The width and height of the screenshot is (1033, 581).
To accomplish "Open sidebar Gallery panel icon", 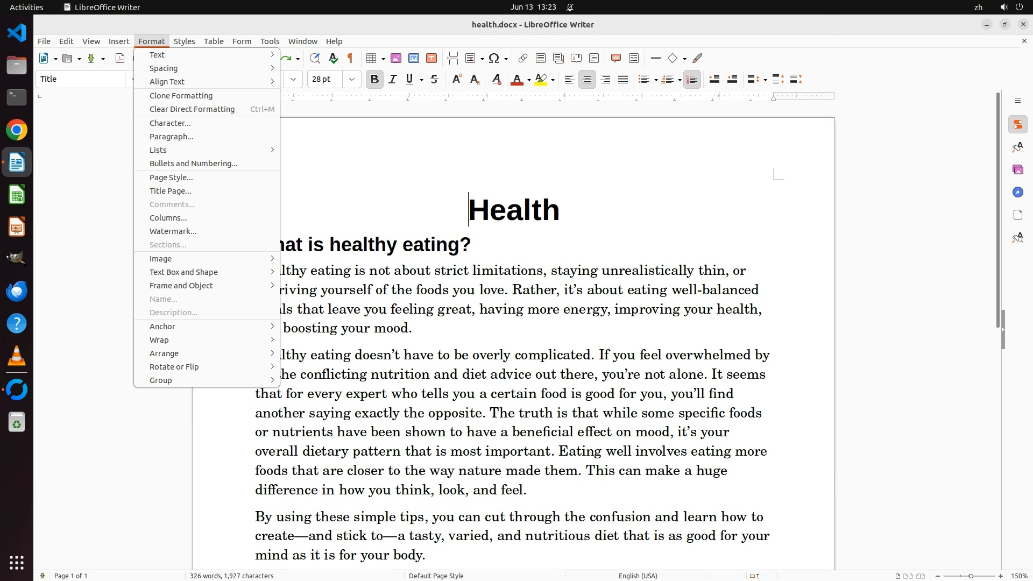I will coord(1017,169).
